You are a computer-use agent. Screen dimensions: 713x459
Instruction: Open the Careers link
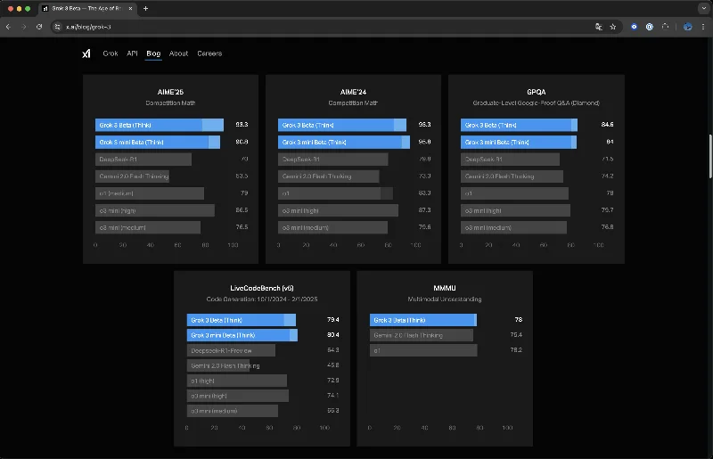pyautogui.click(x=209, y=53)
